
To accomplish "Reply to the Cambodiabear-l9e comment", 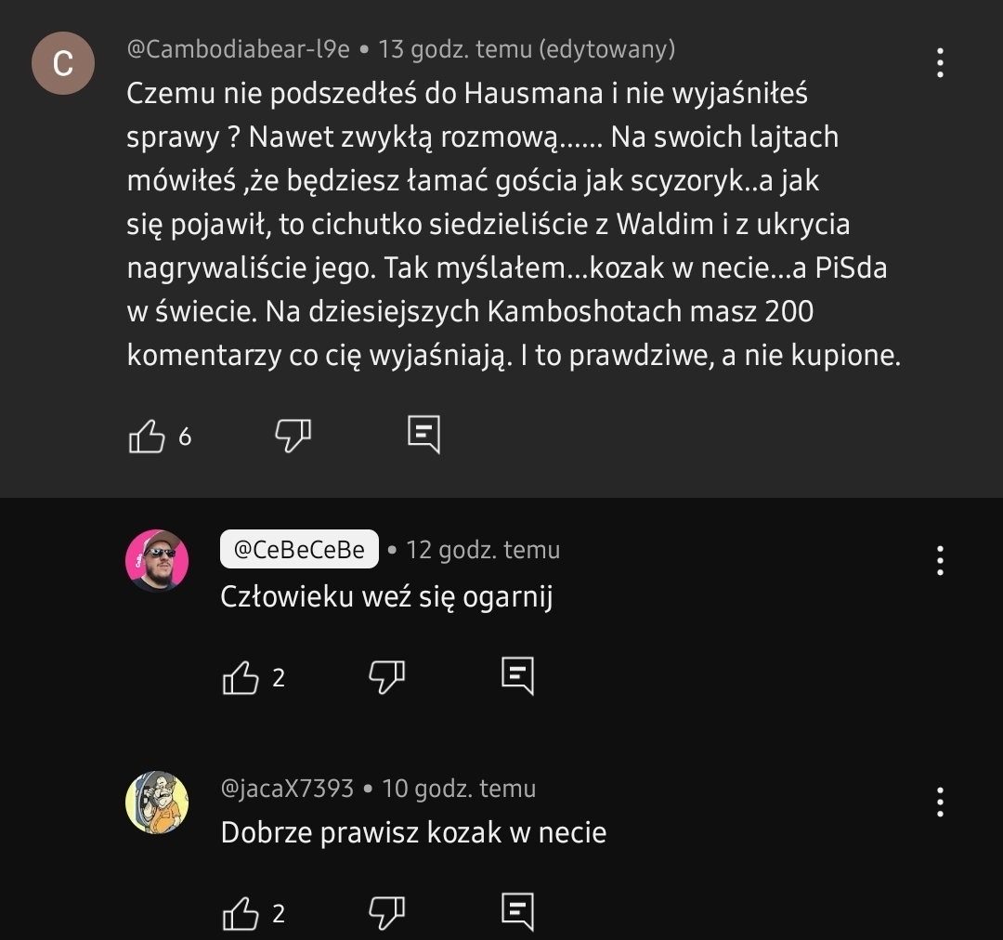I will [x=423, y=434].
